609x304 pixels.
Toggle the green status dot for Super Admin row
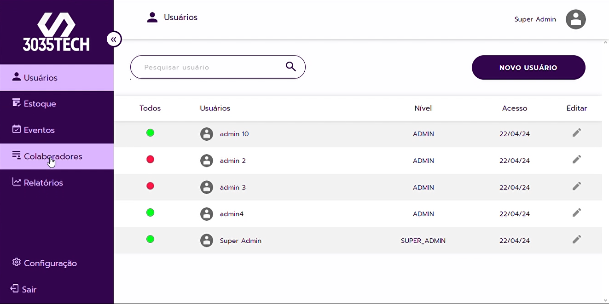point(150,239)
